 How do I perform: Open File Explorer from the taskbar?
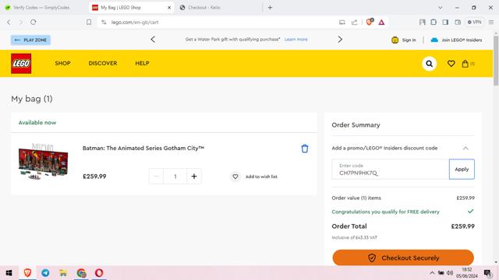pos(63,273)
